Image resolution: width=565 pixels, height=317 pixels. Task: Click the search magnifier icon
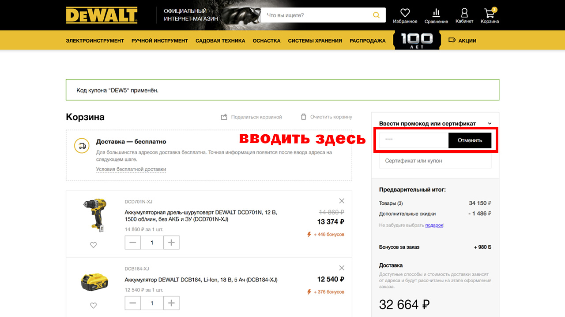pyautogui.click(x=376, y=15)
